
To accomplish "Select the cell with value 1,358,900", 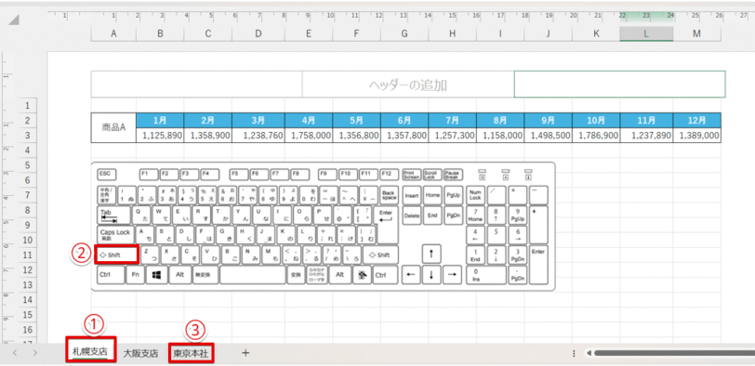I will (x=208, y=135).
